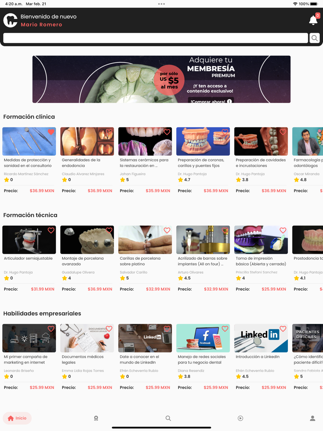Screen dimensions: 323x431
Task: Open the search tab in bottom navigation
Action: (168, 418)
